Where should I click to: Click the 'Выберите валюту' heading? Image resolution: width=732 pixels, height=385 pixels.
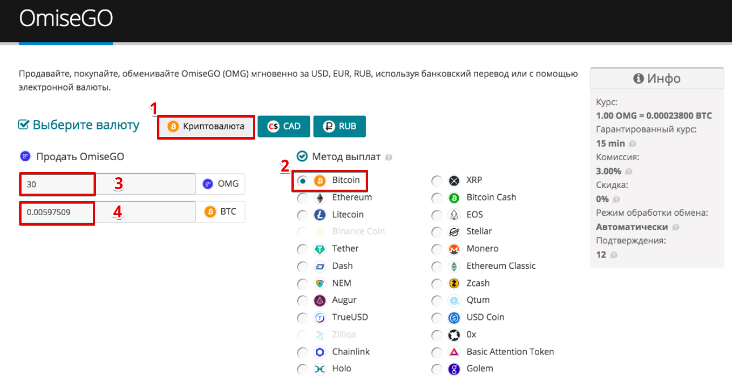[86, 125]
